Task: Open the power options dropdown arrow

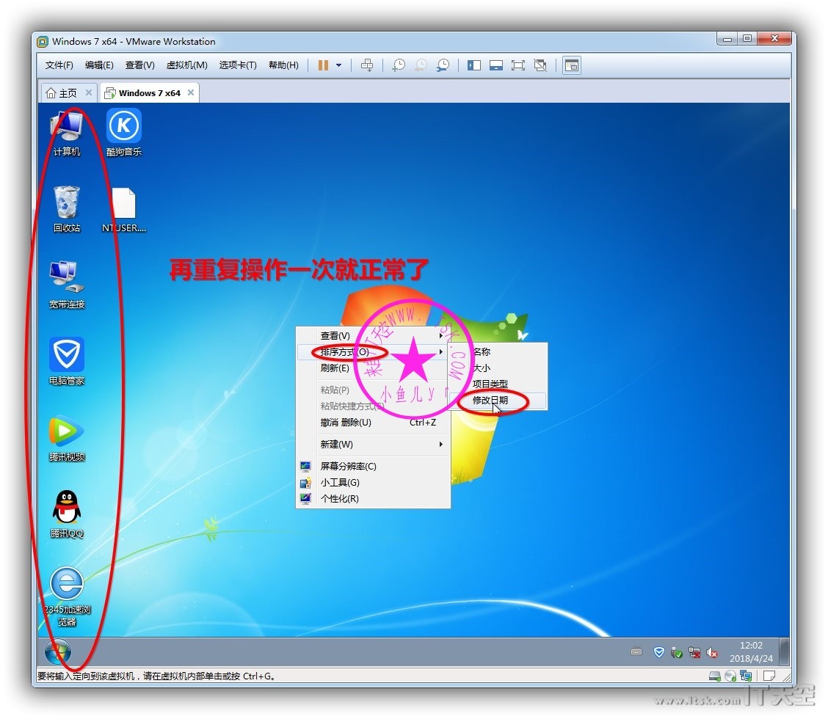Action: coord(338,65)
